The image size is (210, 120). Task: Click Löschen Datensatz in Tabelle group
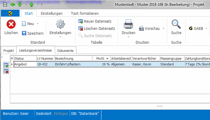pos(97,29)
